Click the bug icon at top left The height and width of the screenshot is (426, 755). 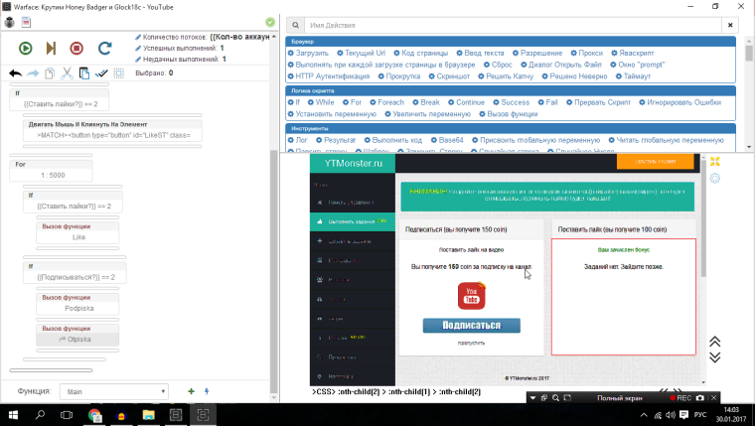[x=10, y=22]
